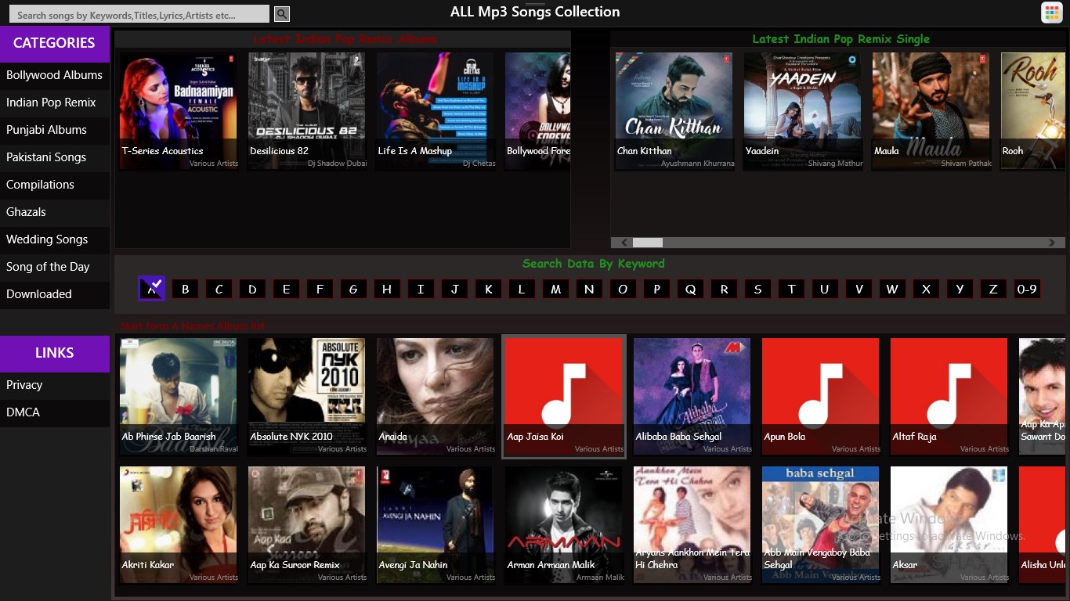Open Desilicious 82 album

pos(307,110)
